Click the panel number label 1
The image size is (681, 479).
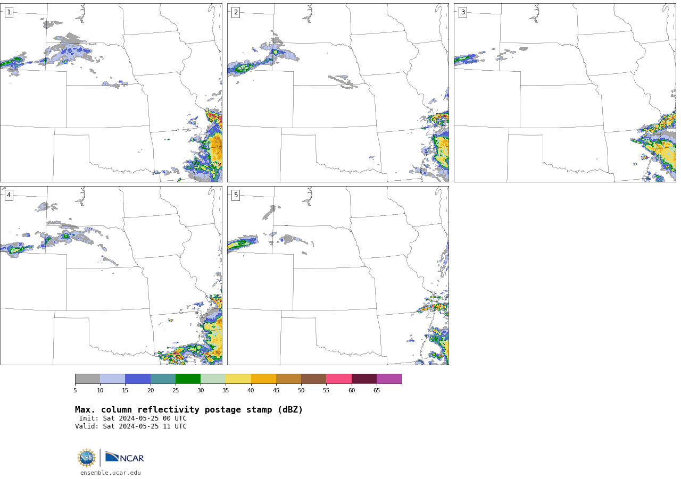tap(9, 12)
